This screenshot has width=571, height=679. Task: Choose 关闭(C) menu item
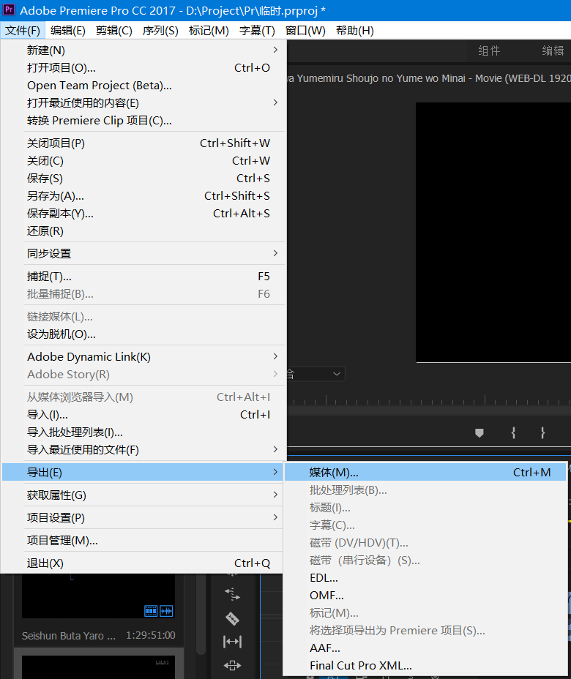point(143,161)
